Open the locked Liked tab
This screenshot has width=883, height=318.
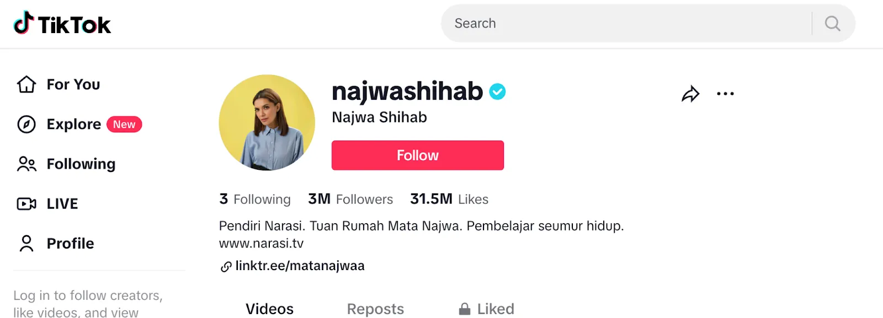486,309
